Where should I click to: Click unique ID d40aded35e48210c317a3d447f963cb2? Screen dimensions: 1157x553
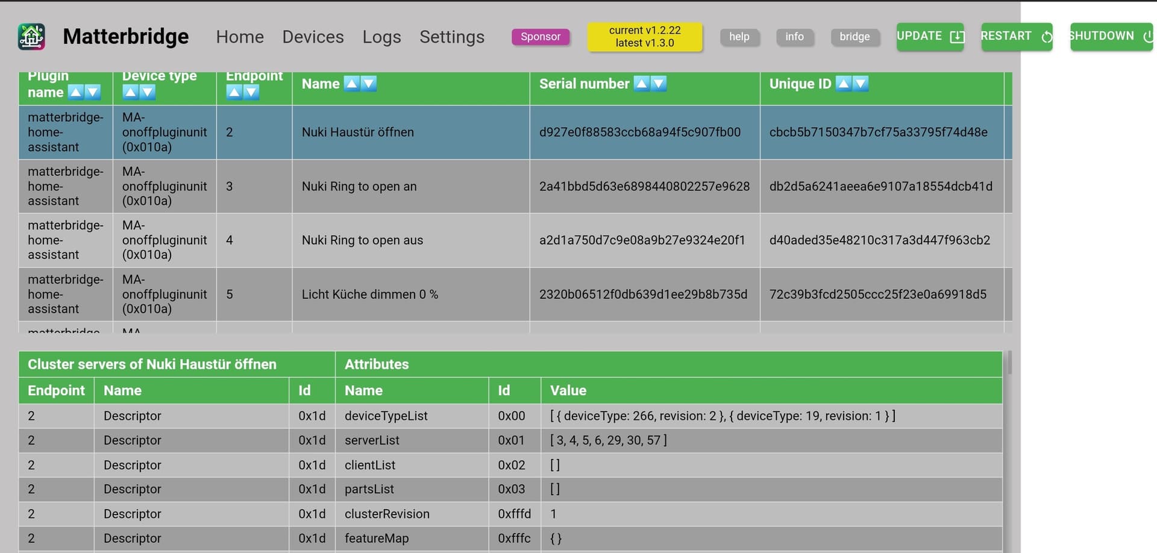(880, 240)
